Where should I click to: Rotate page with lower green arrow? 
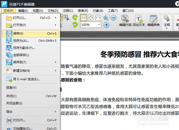click(75, 25)
